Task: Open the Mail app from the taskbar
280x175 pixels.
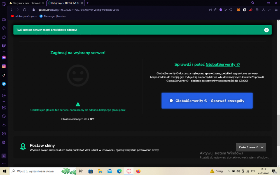Action: 110,171
